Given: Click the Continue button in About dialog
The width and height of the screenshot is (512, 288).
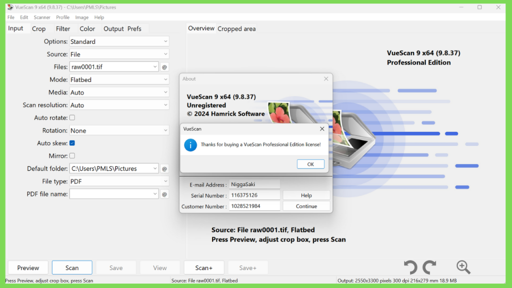Looking at the screenshot, I should pos(306,206).
